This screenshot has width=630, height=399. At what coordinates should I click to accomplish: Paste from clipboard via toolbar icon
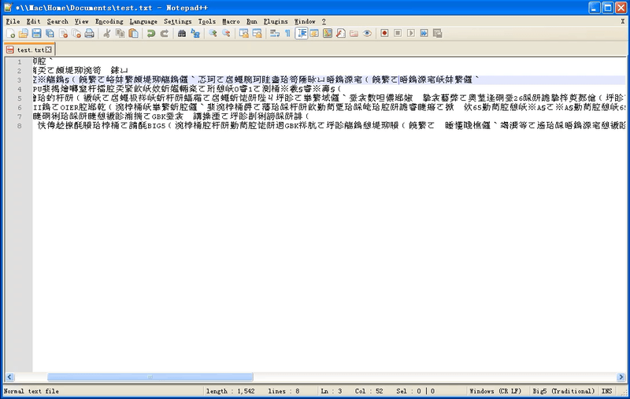(133, 34)
